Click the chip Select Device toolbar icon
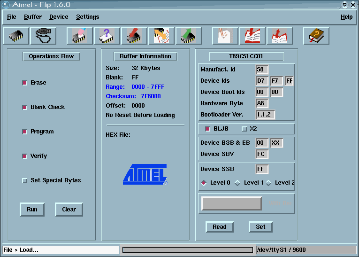The width and height of the screenshot is (359, 257). pos(16,36)
